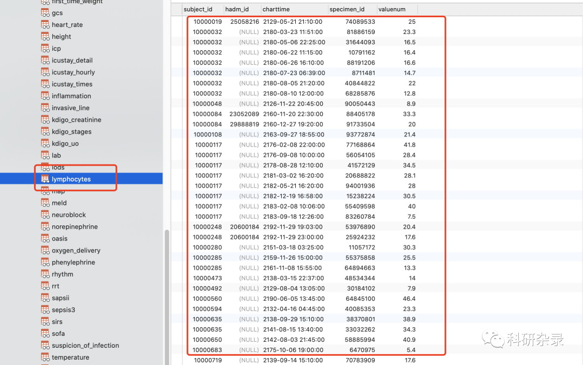Screen dimensions: 583x365
Task: Click the table icon beside heart_rate
Action: [x=45, y=24]
